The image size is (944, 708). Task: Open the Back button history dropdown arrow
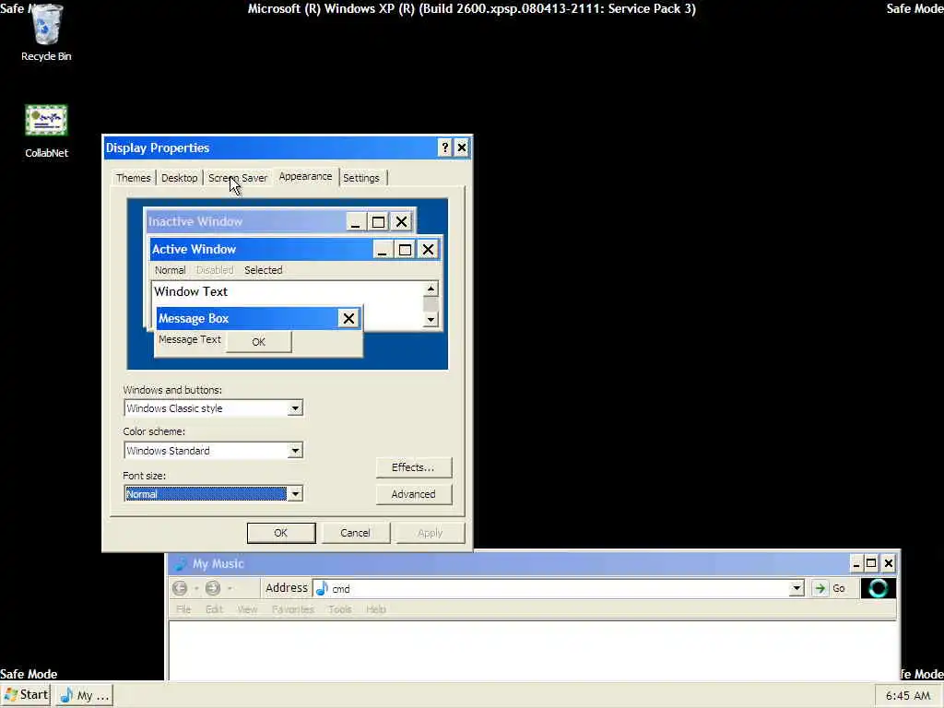click(195, 588)
